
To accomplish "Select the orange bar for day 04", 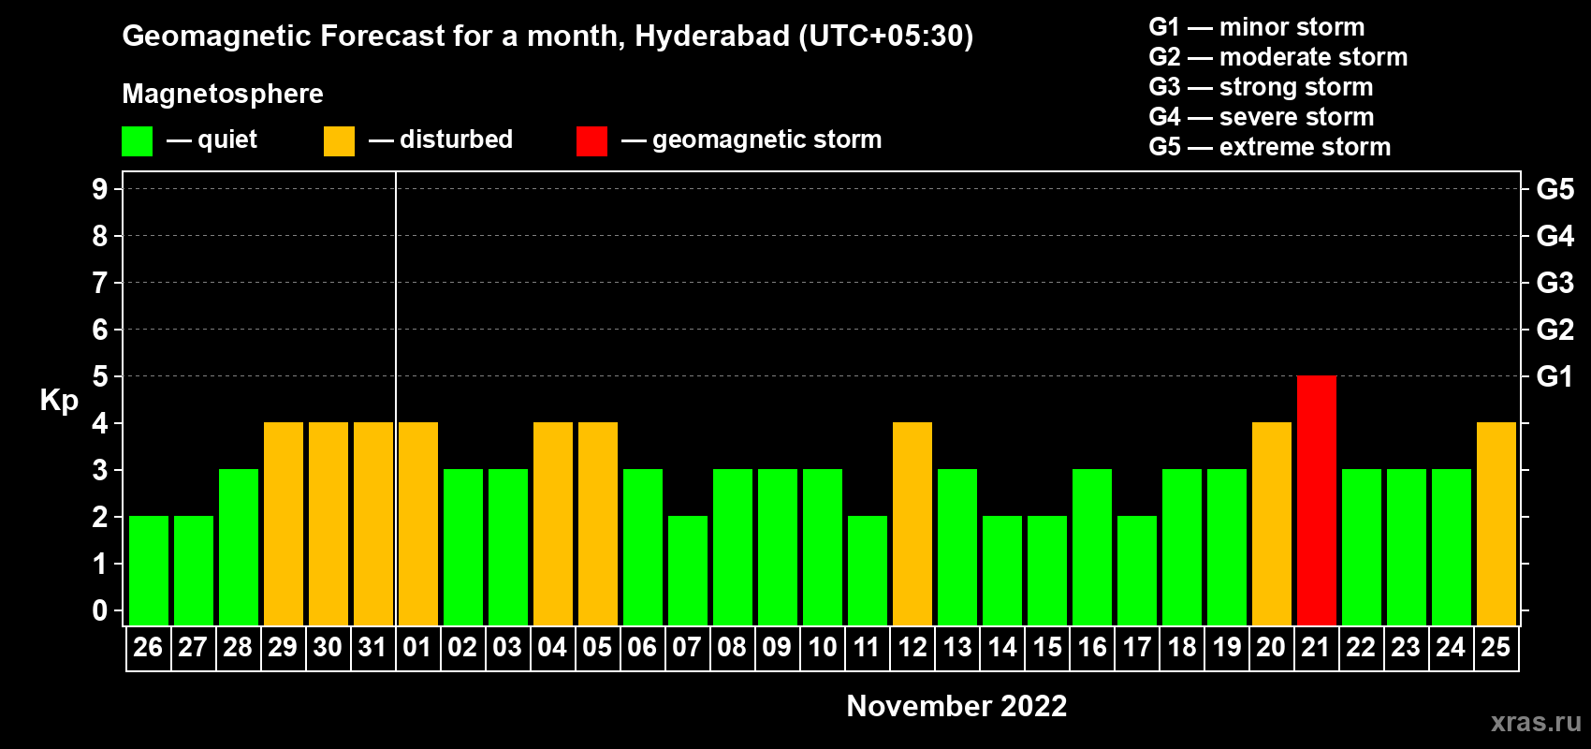I will 553,523.
